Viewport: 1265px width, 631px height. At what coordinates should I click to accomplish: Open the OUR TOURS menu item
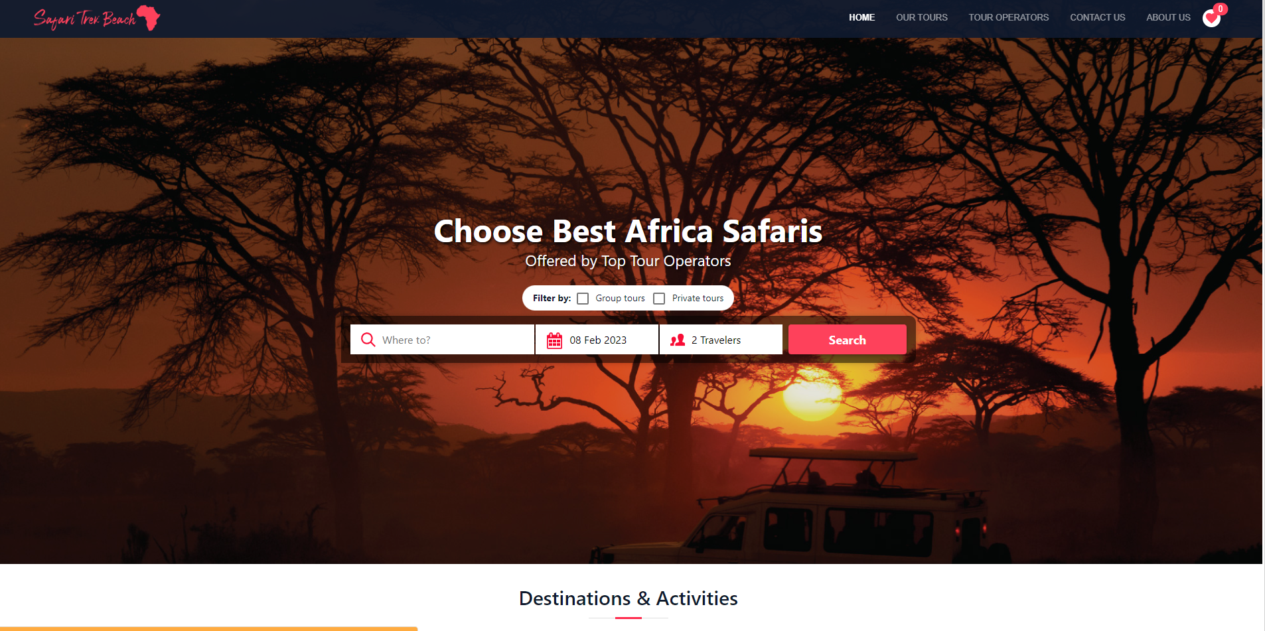click(921, 17)
